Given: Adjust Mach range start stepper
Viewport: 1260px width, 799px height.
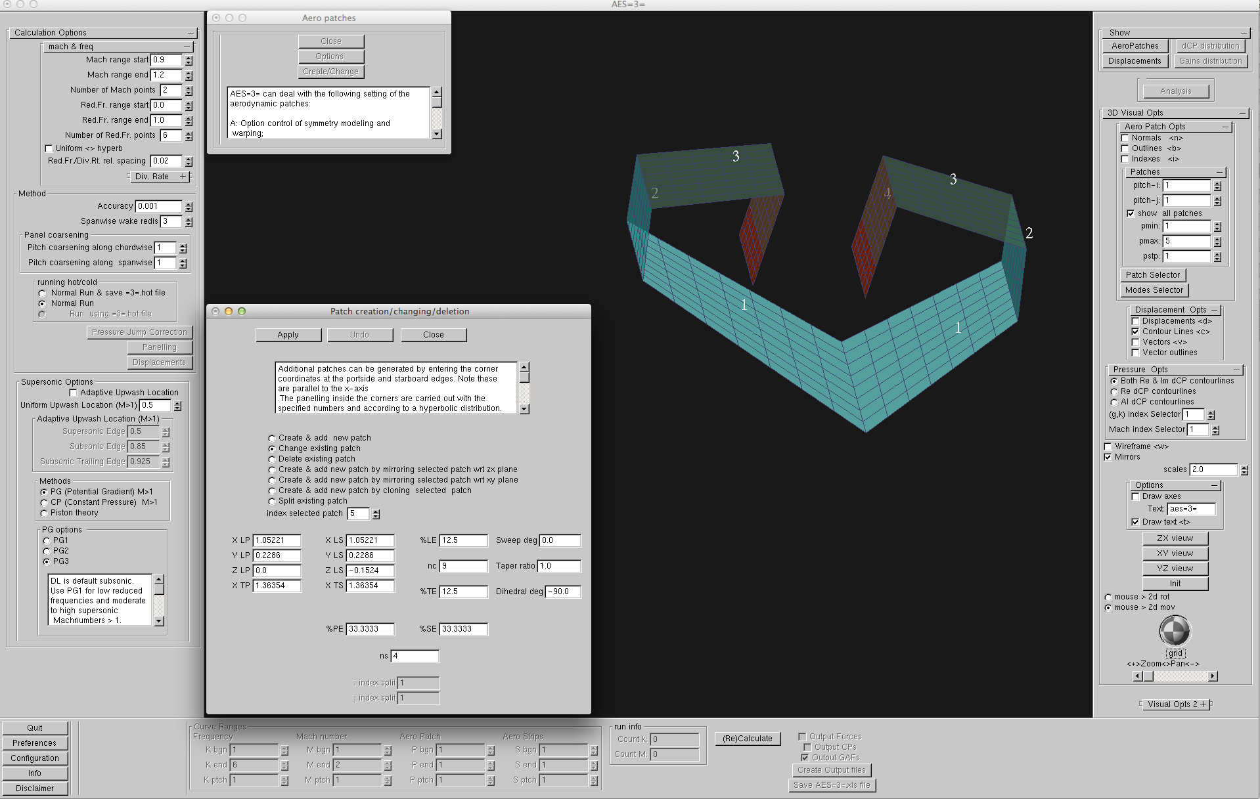Looking at the screenshot, I should pyautogui.click(x=189, y=60).
